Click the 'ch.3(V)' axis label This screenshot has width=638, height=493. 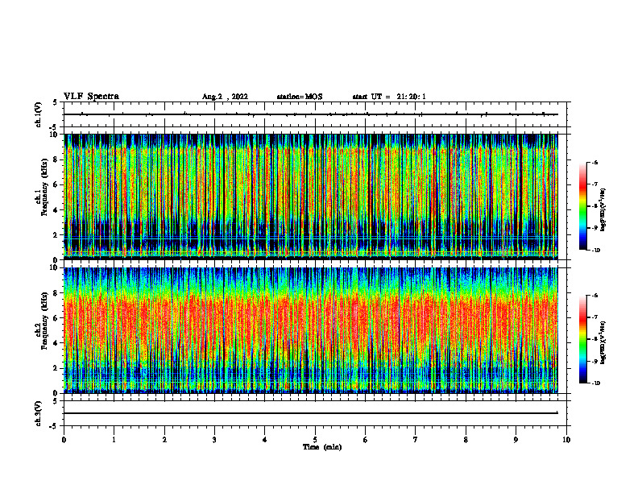tap(39, 413)
